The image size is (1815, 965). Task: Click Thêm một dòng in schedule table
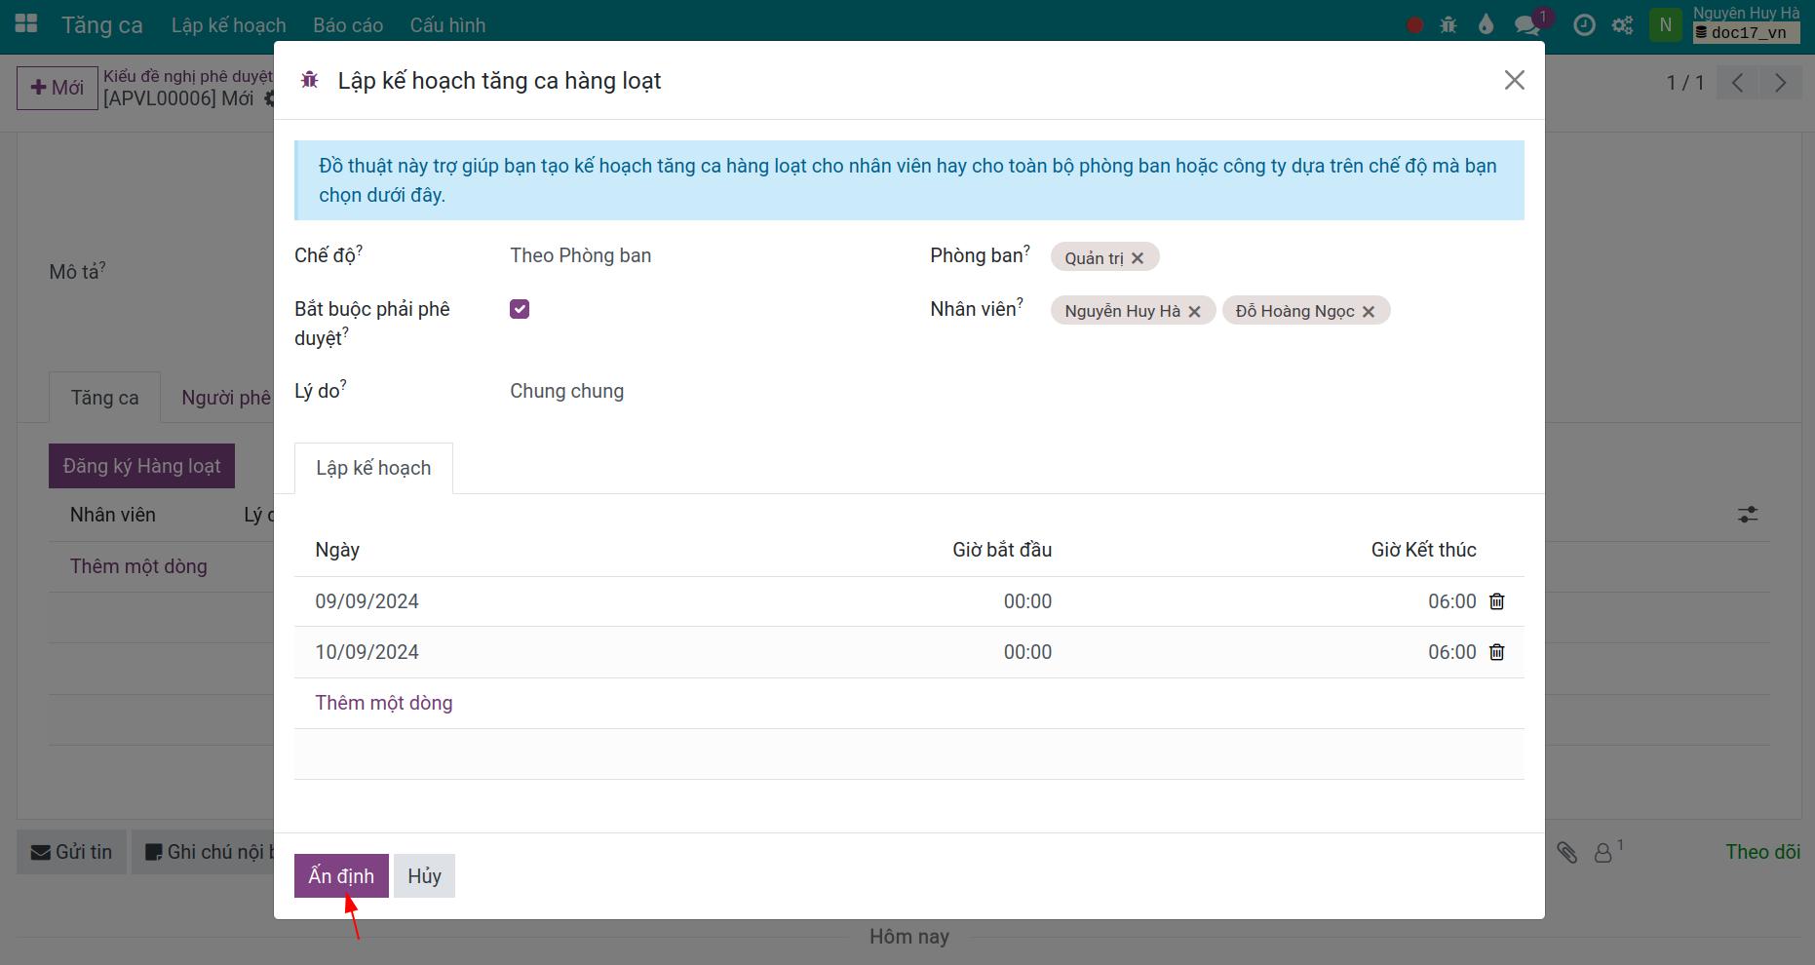coord(384,703)
